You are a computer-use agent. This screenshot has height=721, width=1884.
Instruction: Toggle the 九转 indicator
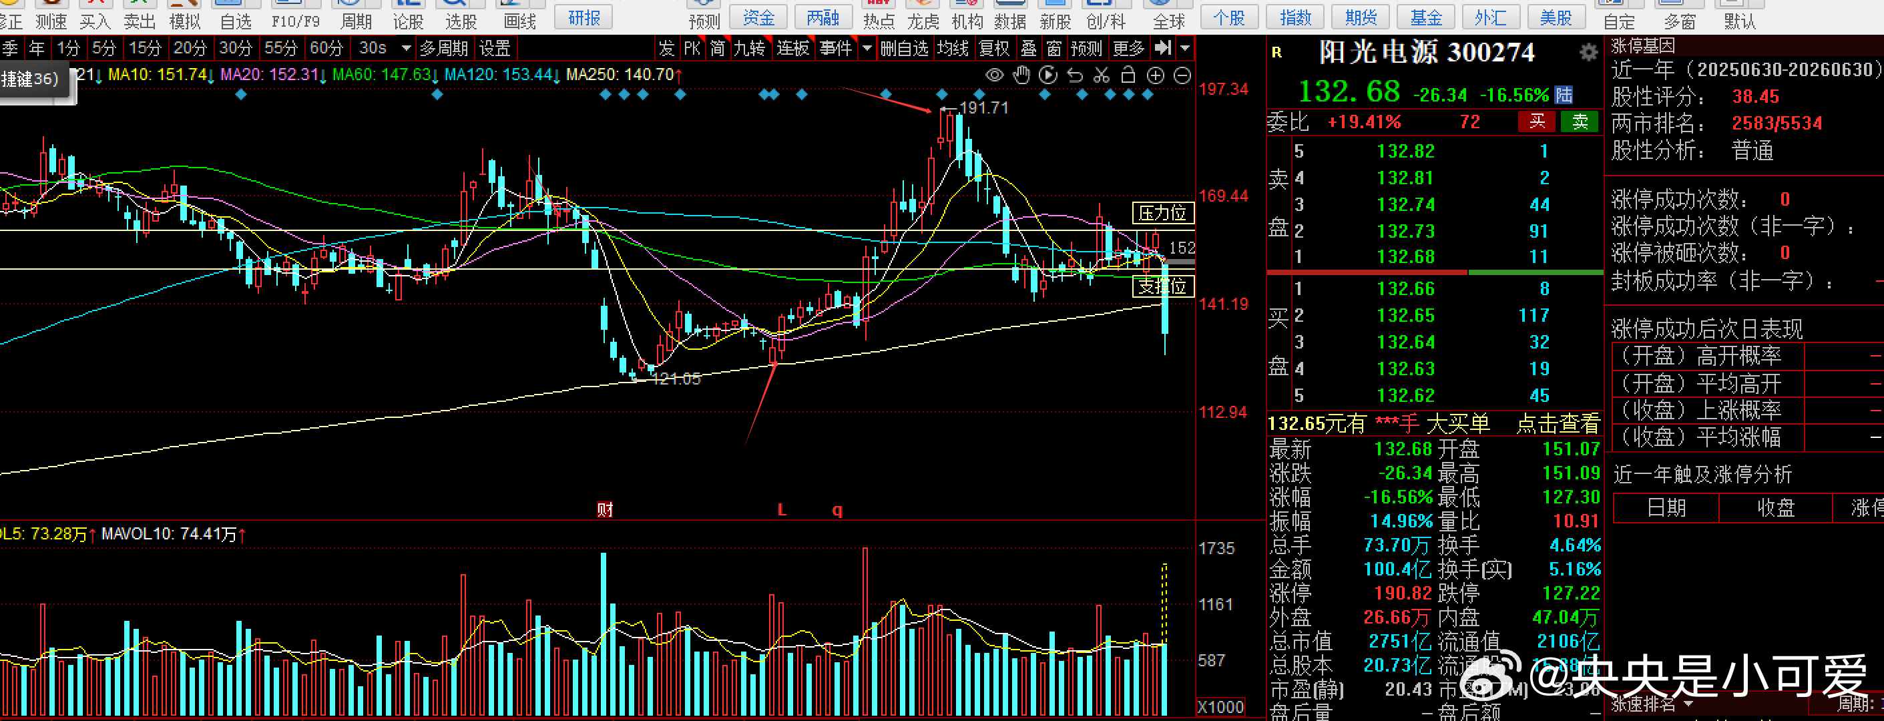750,48
